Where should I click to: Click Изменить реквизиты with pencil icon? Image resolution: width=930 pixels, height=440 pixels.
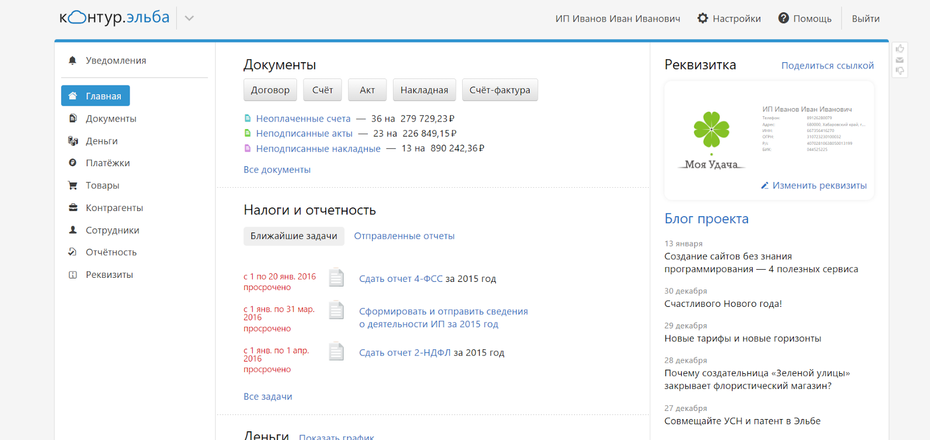click(814, 185)
